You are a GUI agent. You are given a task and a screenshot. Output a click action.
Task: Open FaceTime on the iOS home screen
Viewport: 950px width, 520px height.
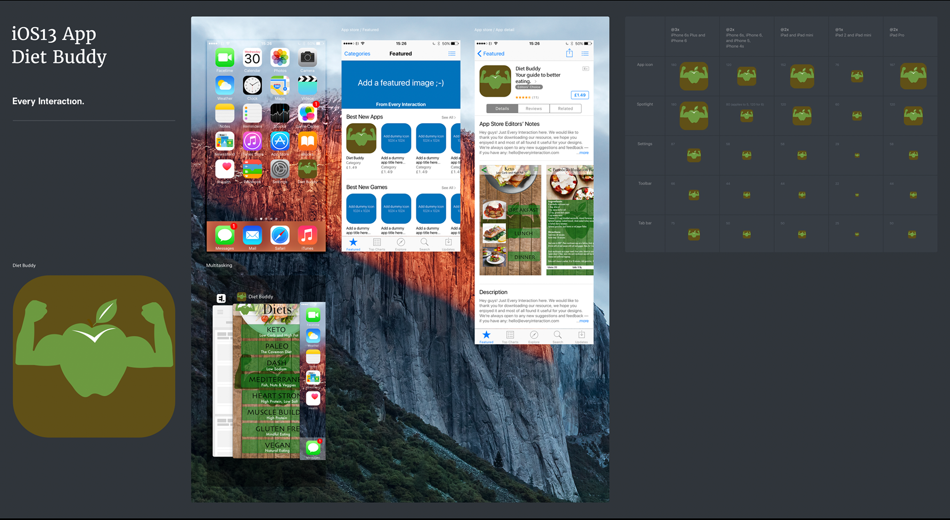(225, 58)
